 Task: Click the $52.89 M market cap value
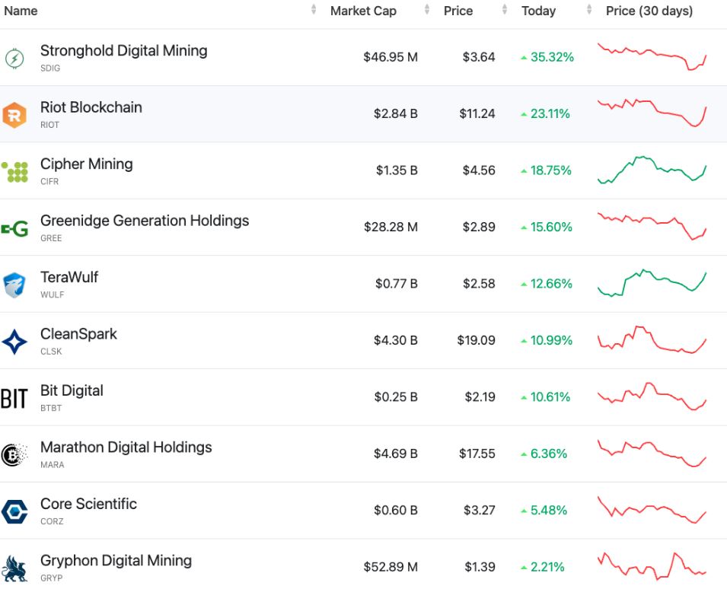(391, 566)
